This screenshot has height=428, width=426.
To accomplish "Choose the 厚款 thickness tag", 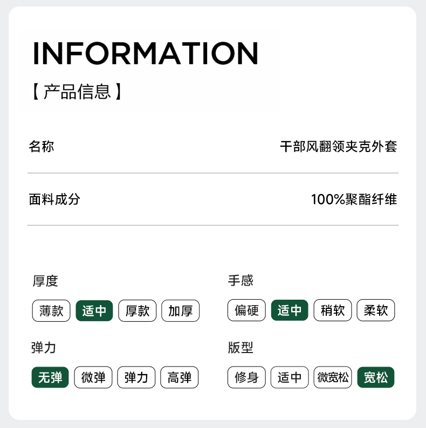I will click(x=137, y=310).
